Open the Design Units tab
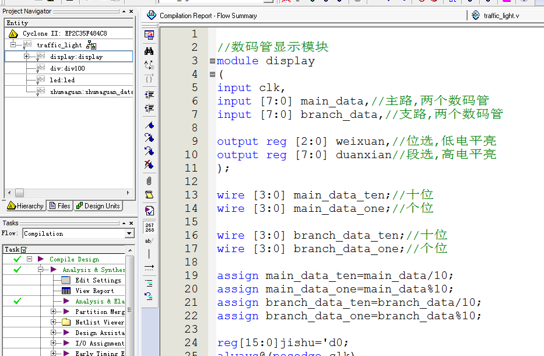The image size is (544, 356). click(x=98, y=206)
